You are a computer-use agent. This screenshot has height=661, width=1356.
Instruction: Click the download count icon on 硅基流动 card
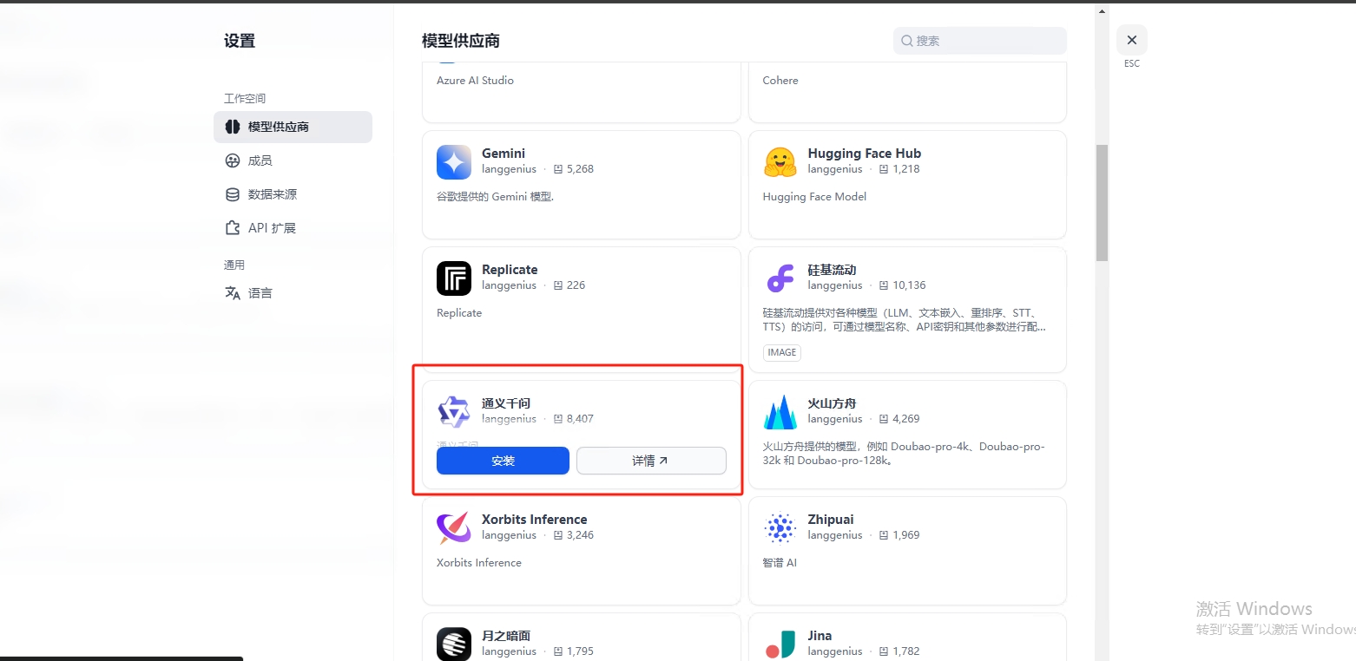[884, 285]
